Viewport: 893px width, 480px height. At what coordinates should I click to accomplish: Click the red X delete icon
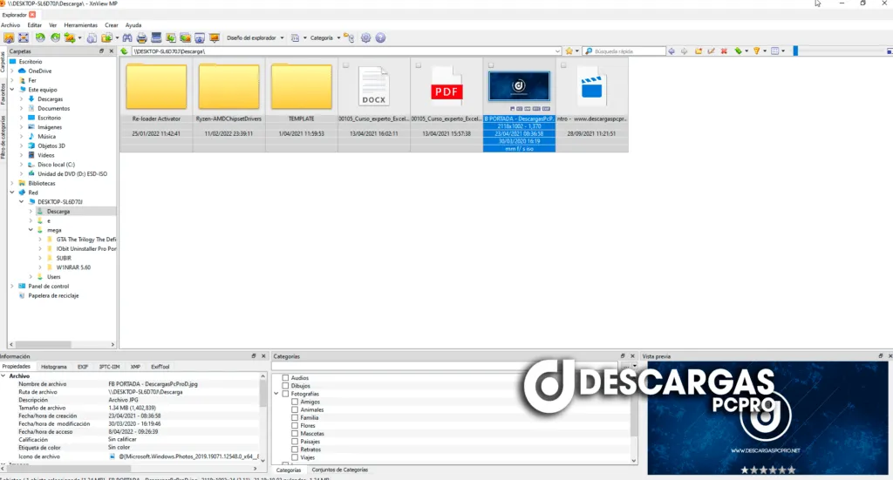pyautogui.click(x=724, y=51)
